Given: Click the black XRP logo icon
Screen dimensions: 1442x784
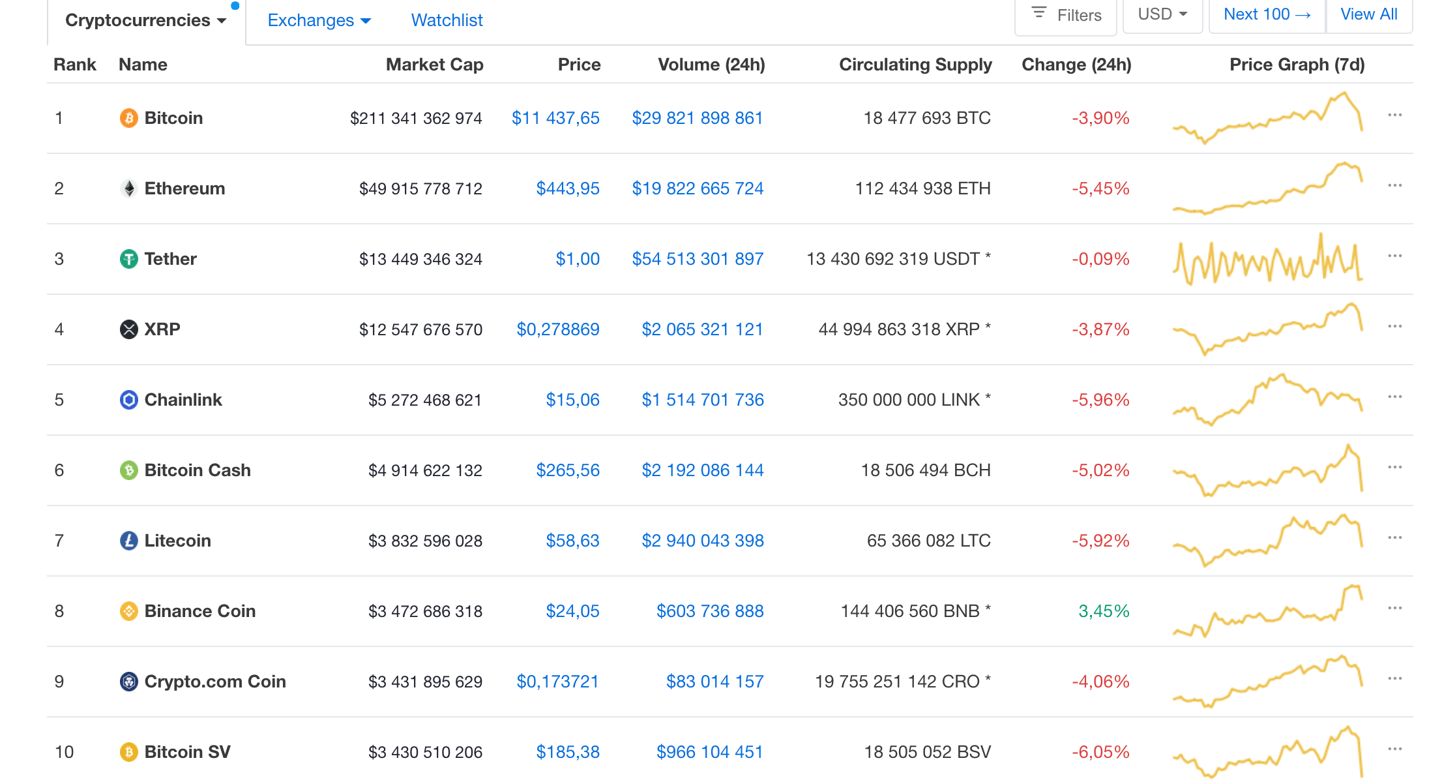Looking at the screenshot, I should tap(128, 329).
